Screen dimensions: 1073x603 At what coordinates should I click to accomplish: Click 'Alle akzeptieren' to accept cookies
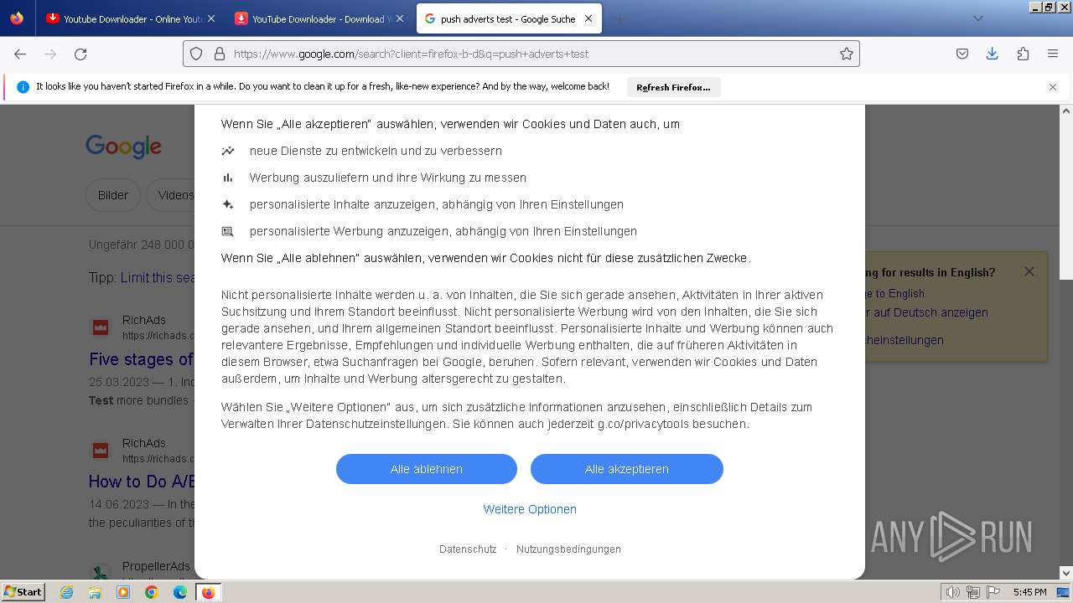pyautogui.click(x=627, y=469)
